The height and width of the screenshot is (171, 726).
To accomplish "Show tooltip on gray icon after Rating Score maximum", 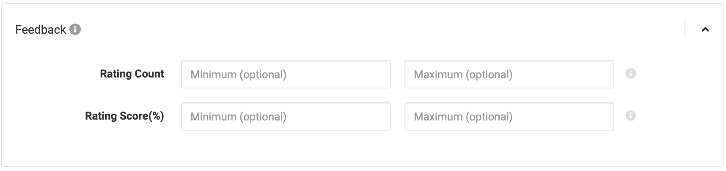I will (x=630, y=116).
